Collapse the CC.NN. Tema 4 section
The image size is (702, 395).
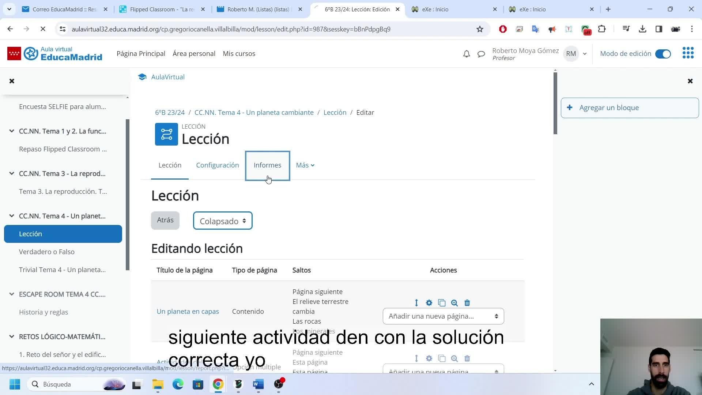click(12, 216)
